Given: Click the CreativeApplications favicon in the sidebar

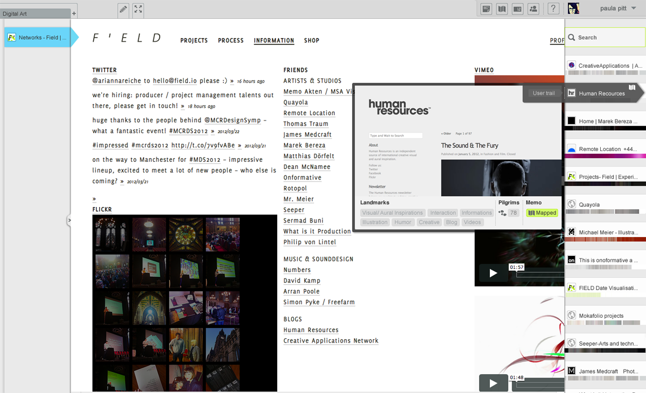Looking at the screenshot, I should pos(572,65).
